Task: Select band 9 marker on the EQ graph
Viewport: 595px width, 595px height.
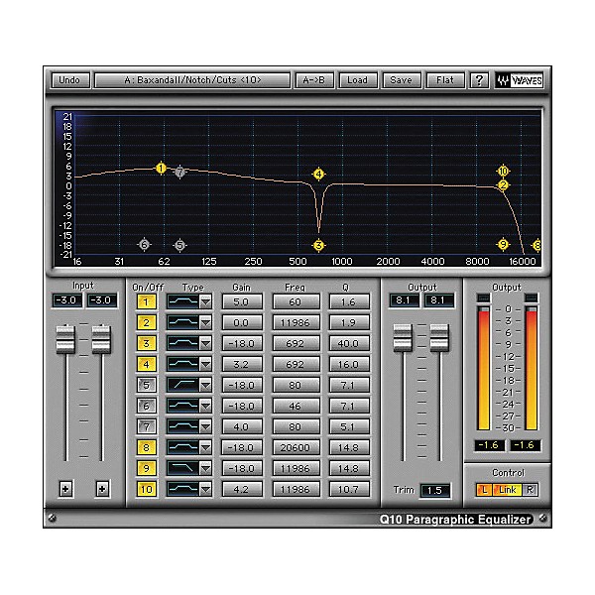Action: (503, 245)
